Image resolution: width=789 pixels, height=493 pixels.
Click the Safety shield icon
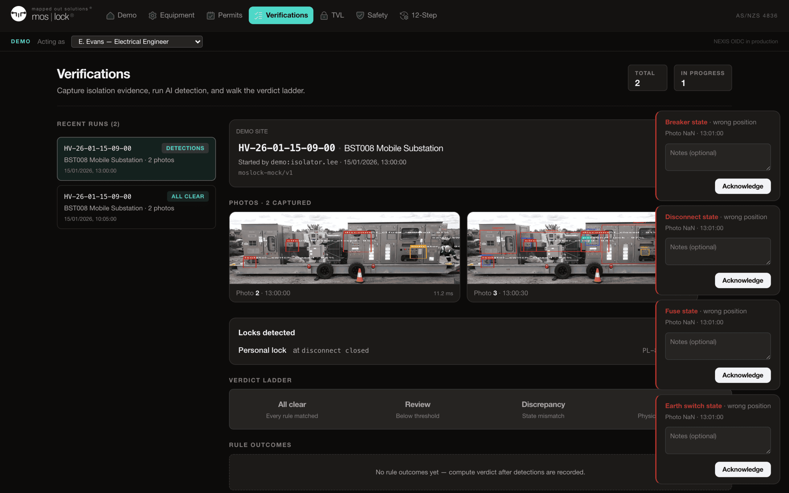pyautogui.click(x=360, y=15)
